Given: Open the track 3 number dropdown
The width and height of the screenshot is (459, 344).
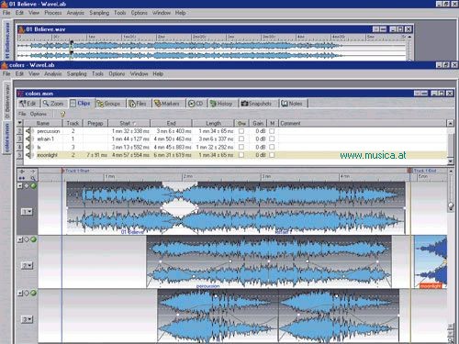Looking at the screenshot, I should [27, 319].
